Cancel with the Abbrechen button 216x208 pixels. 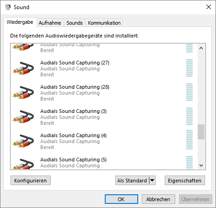click(158, 199)
